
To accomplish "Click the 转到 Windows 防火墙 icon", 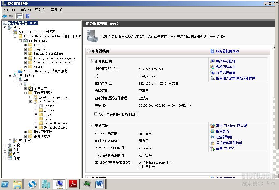I will (213, 126).
